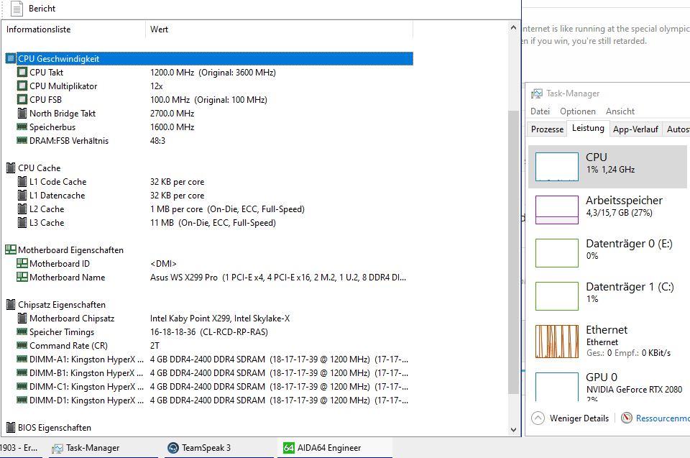Screen dimensions: 690x458
Task: Click the L3 Cache chip icon
Action: (x=22, y=222)
